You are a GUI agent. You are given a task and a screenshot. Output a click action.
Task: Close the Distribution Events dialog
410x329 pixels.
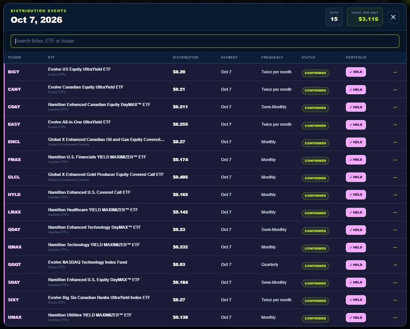tap(393, 17)
